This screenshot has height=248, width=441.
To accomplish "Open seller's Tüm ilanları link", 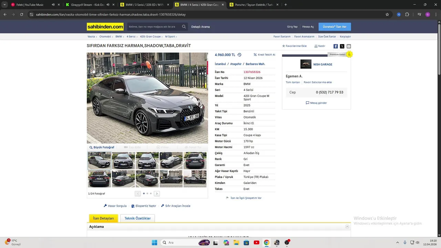I will point(293,82).
